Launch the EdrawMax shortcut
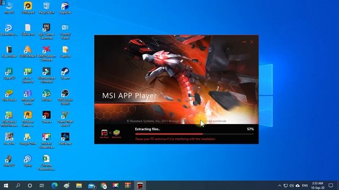 click(9, 30)
